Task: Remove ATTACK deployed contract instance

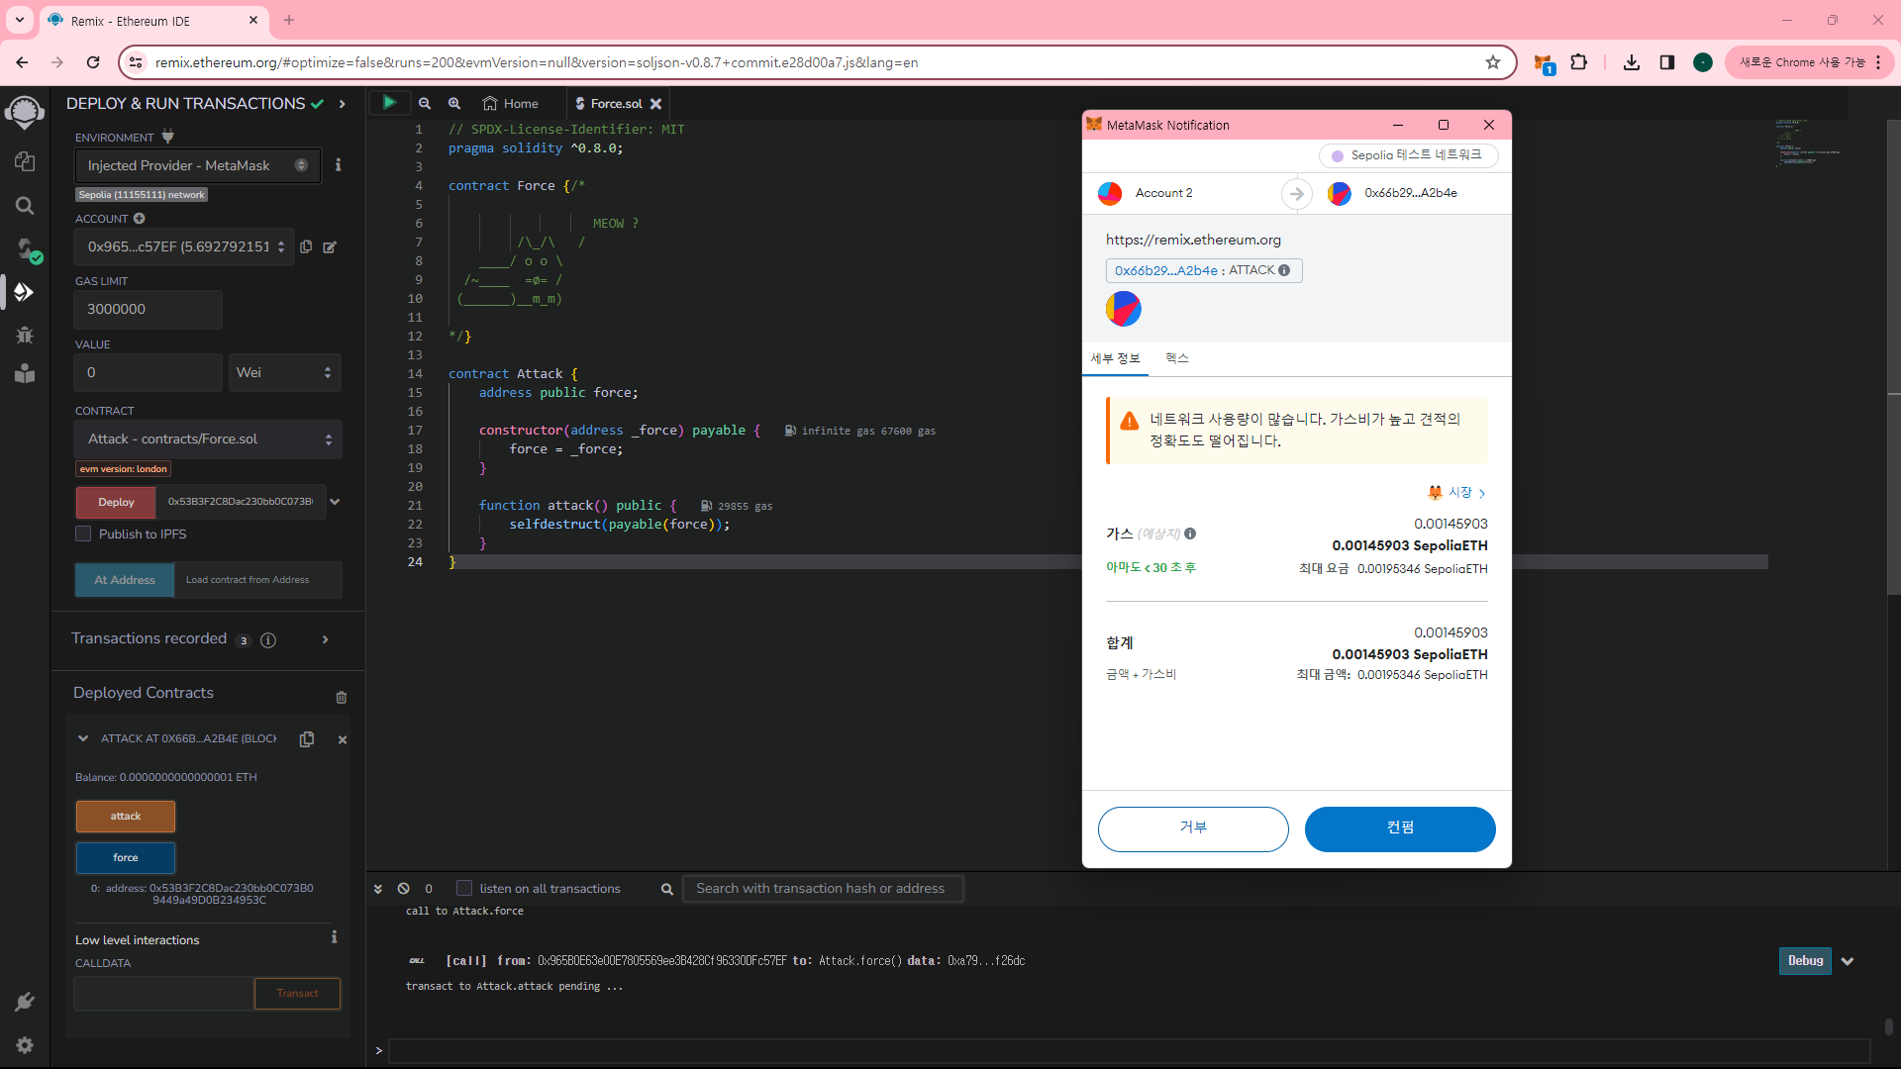Action: [343, 739]
